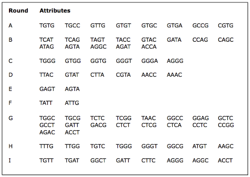This screenshot has width=250, height=177.
Task: Click GGGA in round C
Action: coord(150,61)
